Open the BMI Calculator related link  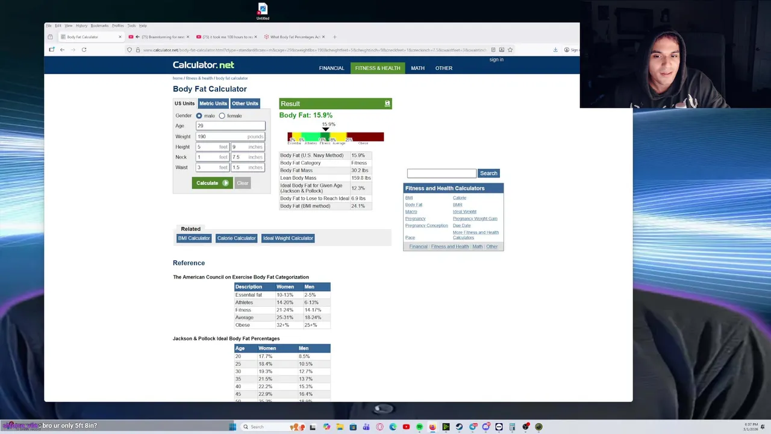(x=194, y=238)
